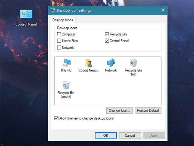Viewport: 194px width, 146px height.
Task: Close the Desktop Icon Settings window
Action: coord(162,10)
